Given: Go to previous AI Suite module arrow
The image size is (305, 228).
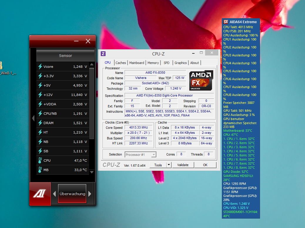Looking at the screenshot, I should (54, 194).
